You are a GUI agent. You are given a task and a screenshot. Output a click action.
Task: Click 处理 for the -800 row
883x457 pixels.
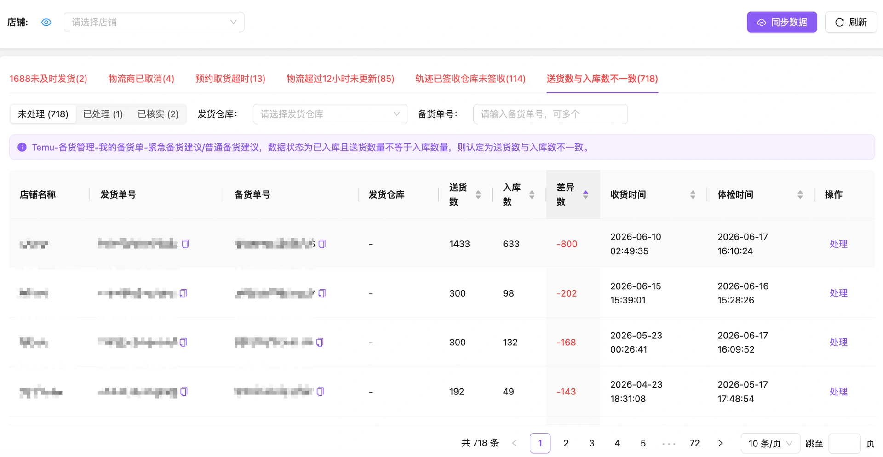point(838,244)
